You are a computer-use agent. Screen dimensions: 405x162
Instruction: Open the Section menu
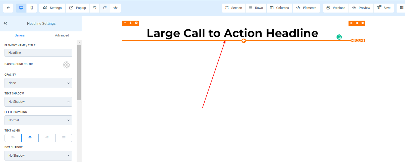pyautogui.click(x=234, y=8)
